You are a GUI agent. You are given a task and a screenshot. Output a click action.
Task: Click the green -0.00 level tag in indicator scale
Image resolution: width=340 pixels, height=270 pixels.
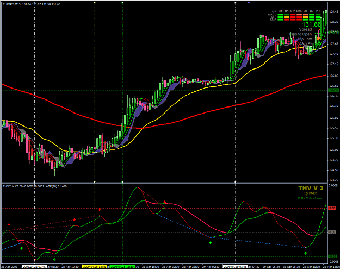click(x=333, y=256)
